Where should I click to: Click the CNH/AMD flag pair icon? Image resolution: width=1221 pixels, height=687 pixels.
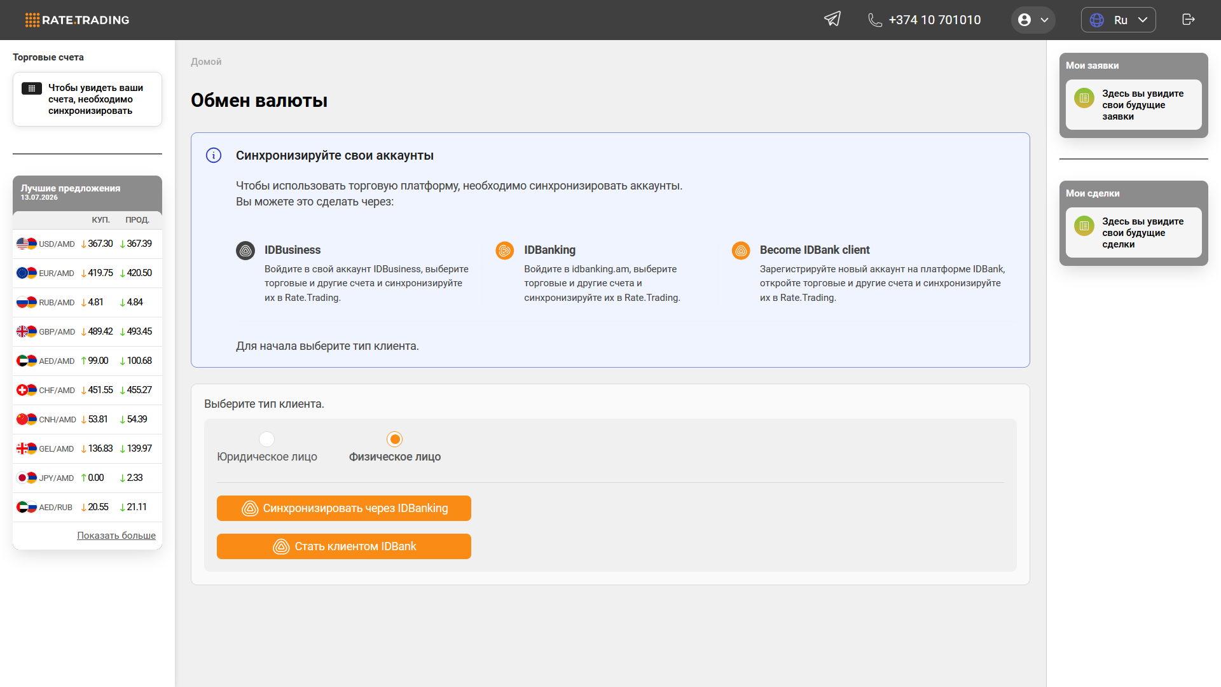click(27, 419)
